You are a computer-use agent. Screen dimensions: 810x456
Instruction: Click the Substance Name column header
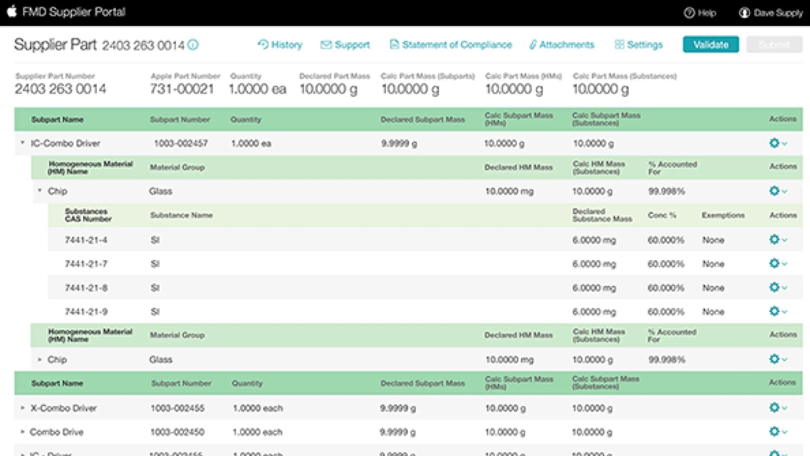click(x=181, y=215)
